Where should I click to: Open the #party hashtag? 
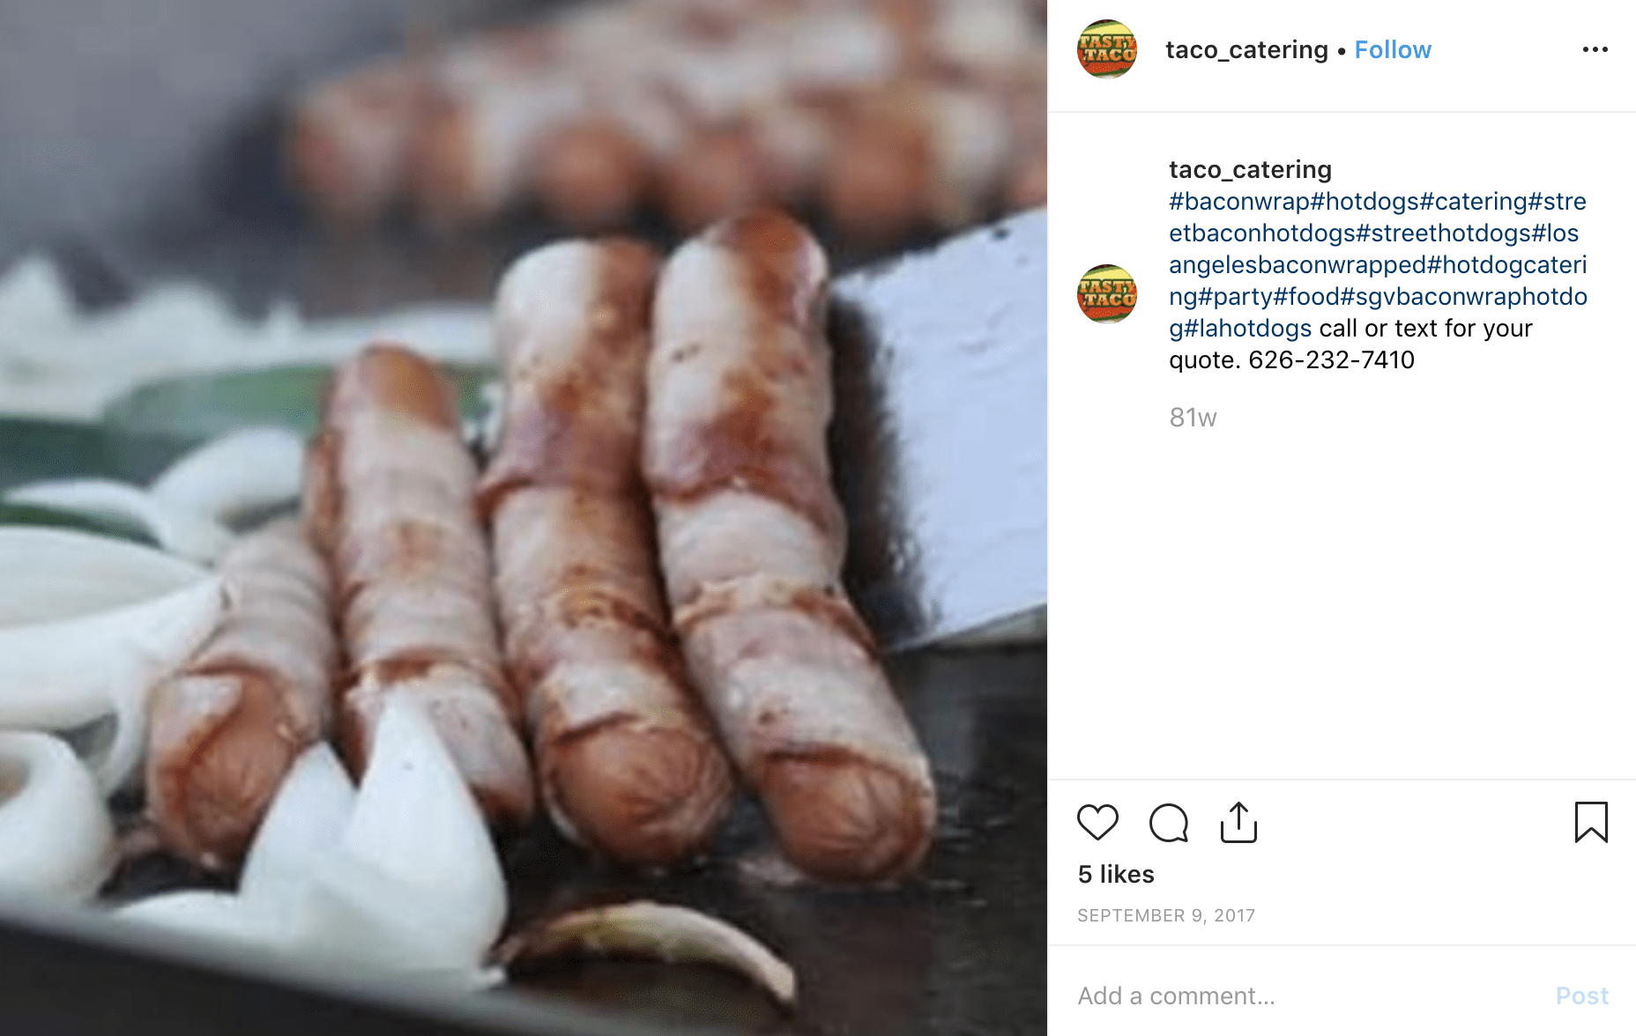pos(1236,296)
